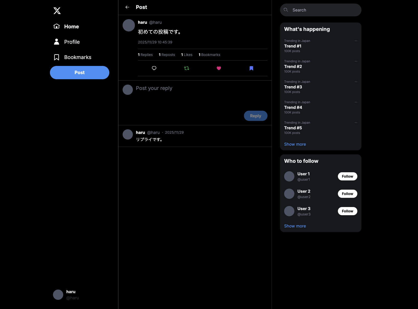Click the Reply button
This screenshot has width=418, height=309.
pos(256,116)
